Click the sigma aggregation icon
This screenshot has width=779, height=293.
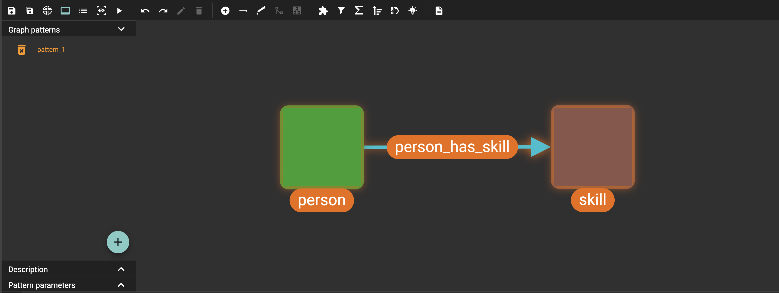(x=359, y=11)
